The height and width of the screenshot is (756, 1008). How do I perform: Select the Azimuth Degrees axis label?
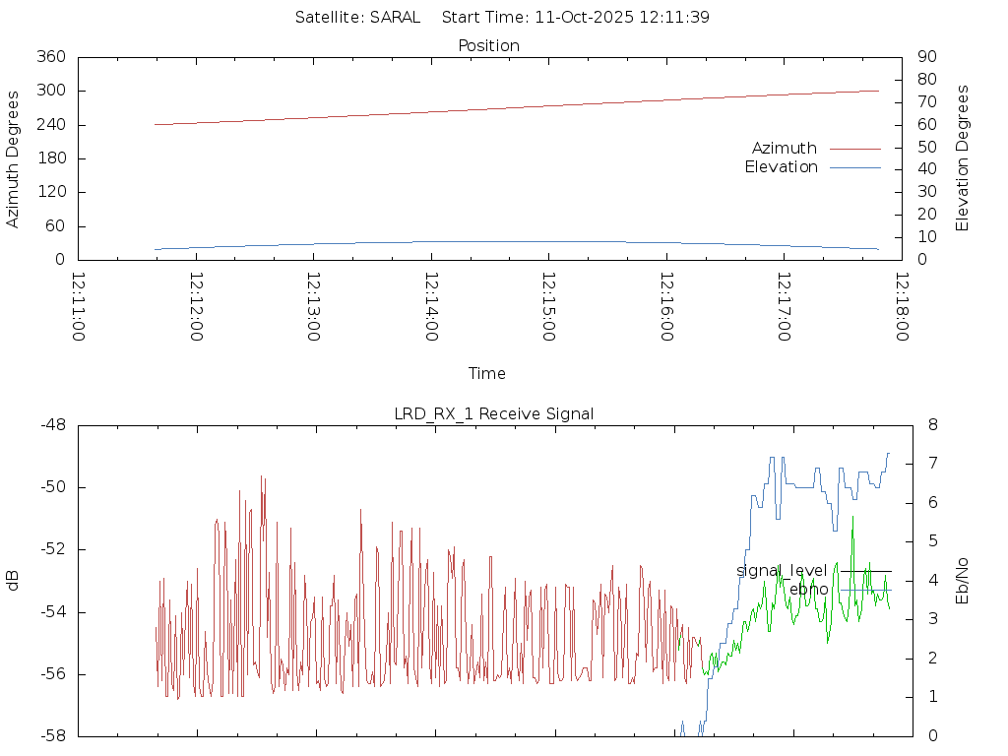[13, 158]
